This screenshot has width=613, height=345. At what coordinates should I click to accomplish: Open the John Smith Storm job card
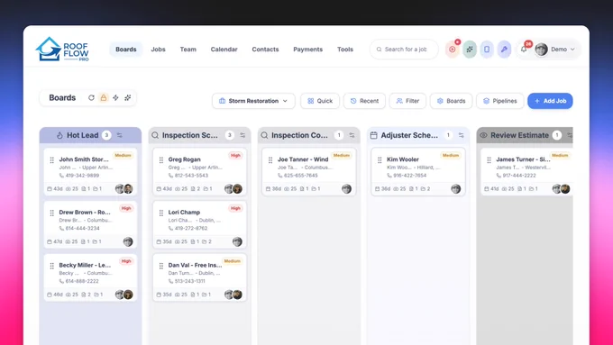click(x=90, y=171)
